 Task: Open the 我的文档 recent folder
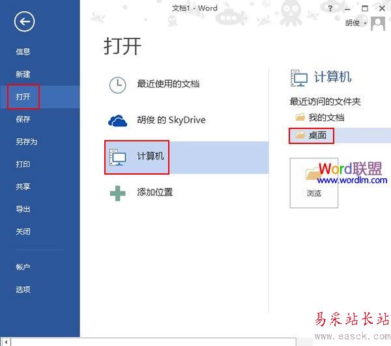[326, 117]
